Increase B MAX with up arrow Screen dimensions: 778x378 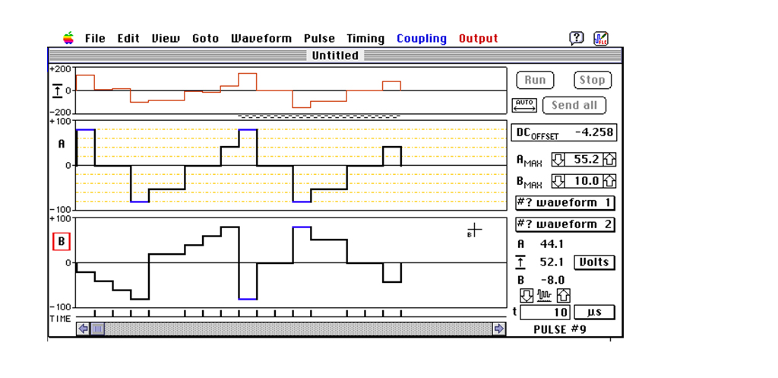tap(609, 181)
